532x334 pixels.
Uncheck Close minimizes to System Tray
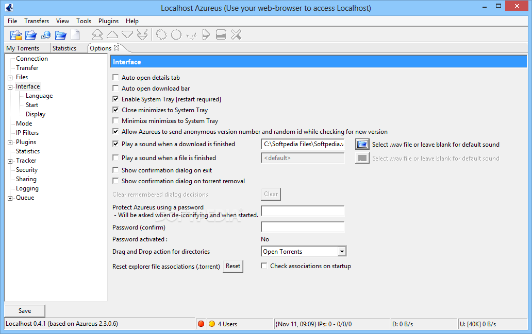[x=115, y=110]
